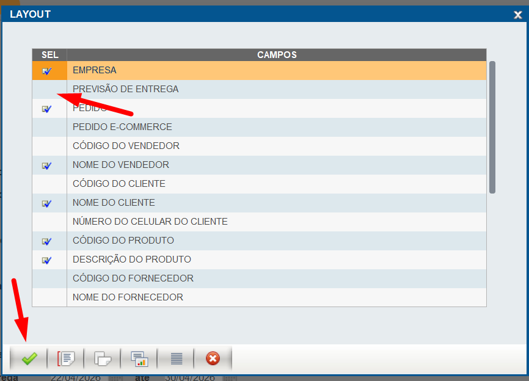Uncheck the NOME DO VENDEDOR checkbox
Screen dimensions: 529x381
coord(46,165)
